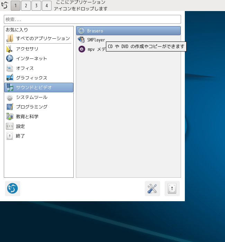This screenshot has width=225, height=242.
Task: Click the プログラミング icon
Action: click(10, 107)
